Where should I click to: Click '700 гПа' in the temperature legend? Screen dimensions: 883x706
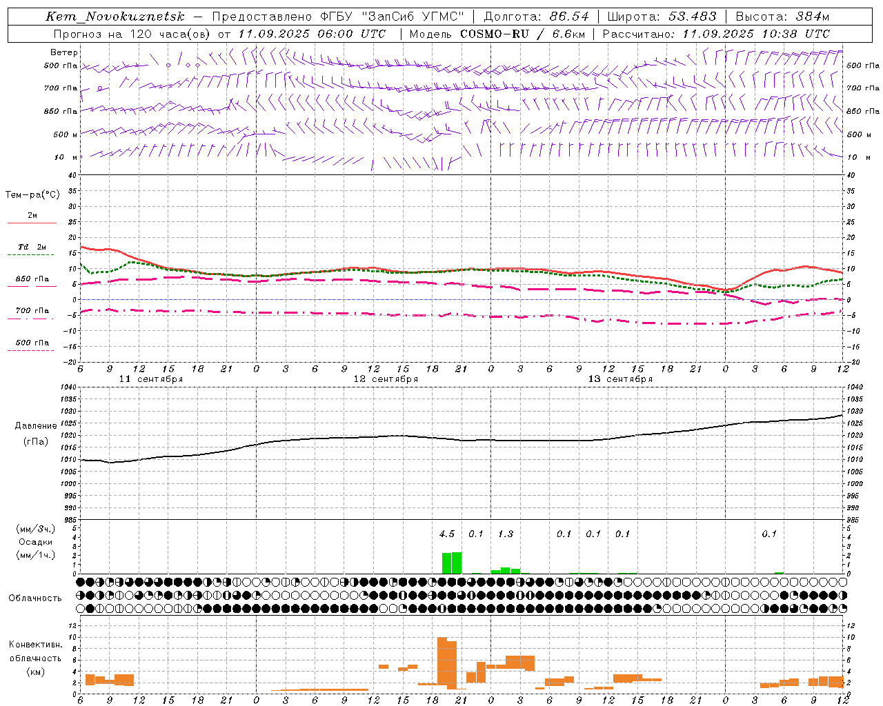(32, 311)
